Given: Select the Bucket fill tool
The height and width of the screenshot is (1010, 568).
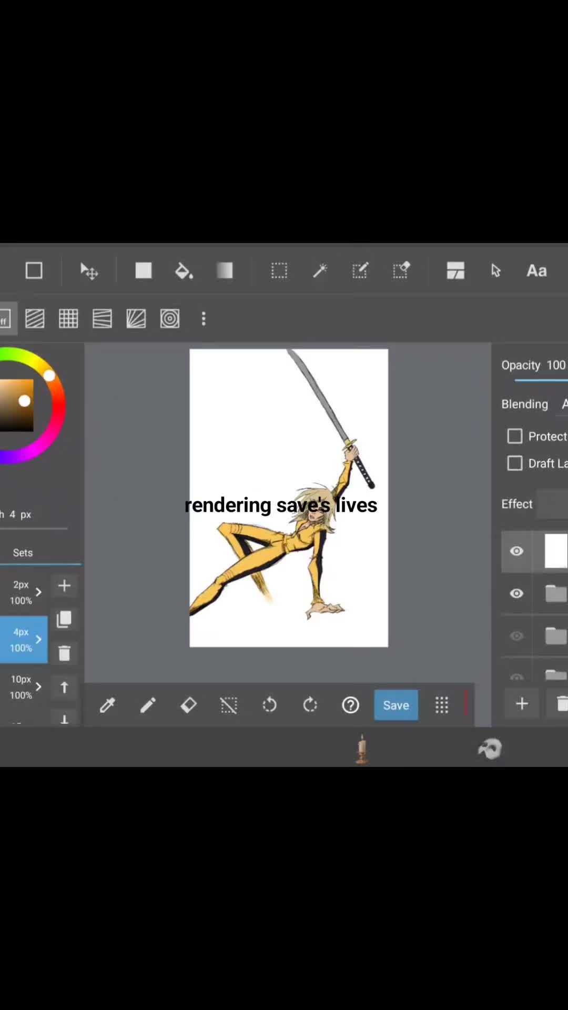Looking at the screenshot, I should (184, 271).
